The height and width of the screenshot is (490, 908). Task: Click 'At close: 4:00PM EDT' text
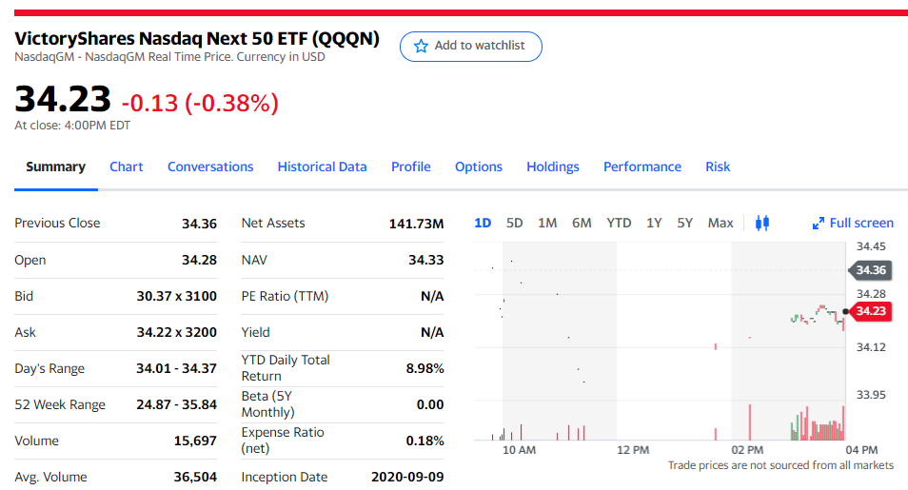[72, 125]
